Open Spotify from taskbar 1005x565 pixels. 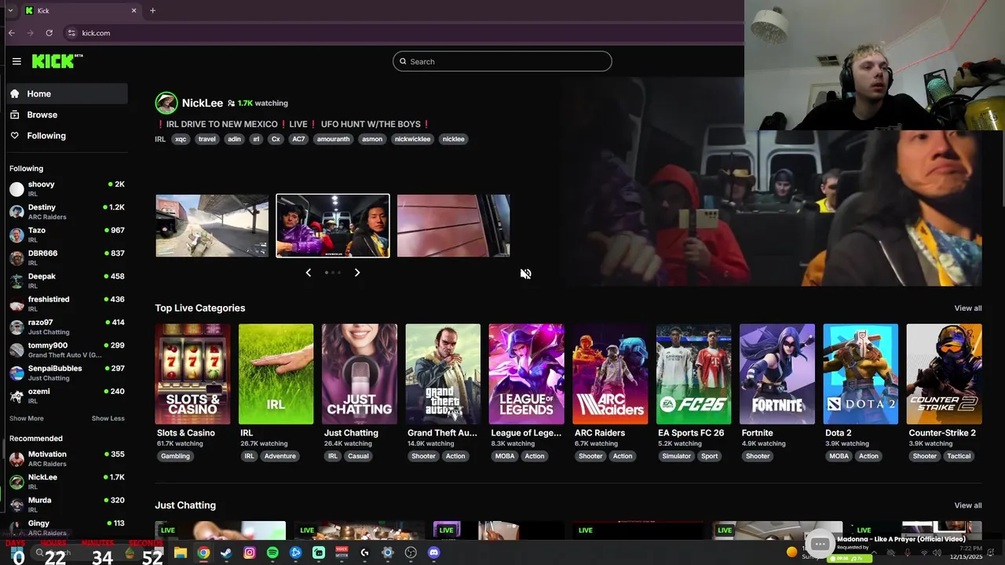(x=272, y=552)
